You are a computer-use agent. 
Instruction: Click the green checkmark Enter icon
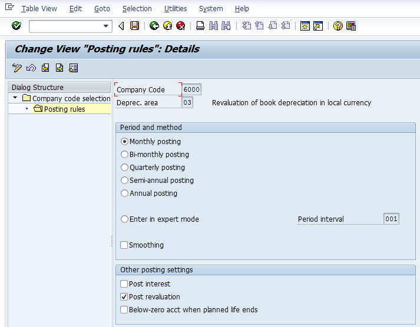16,26
